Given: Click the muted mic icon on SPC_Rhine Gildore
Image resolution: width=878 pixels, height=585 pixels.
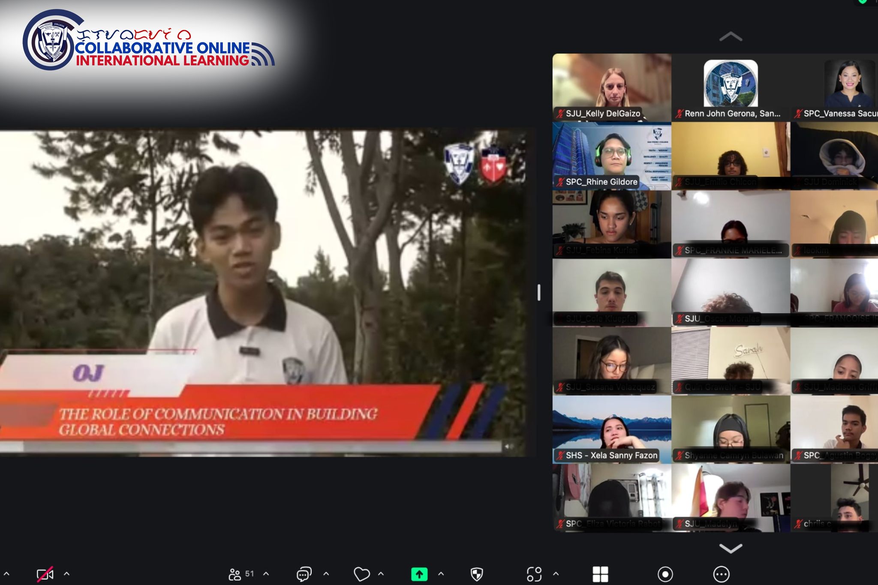Looking at the screenshot, I should (560, 182).
